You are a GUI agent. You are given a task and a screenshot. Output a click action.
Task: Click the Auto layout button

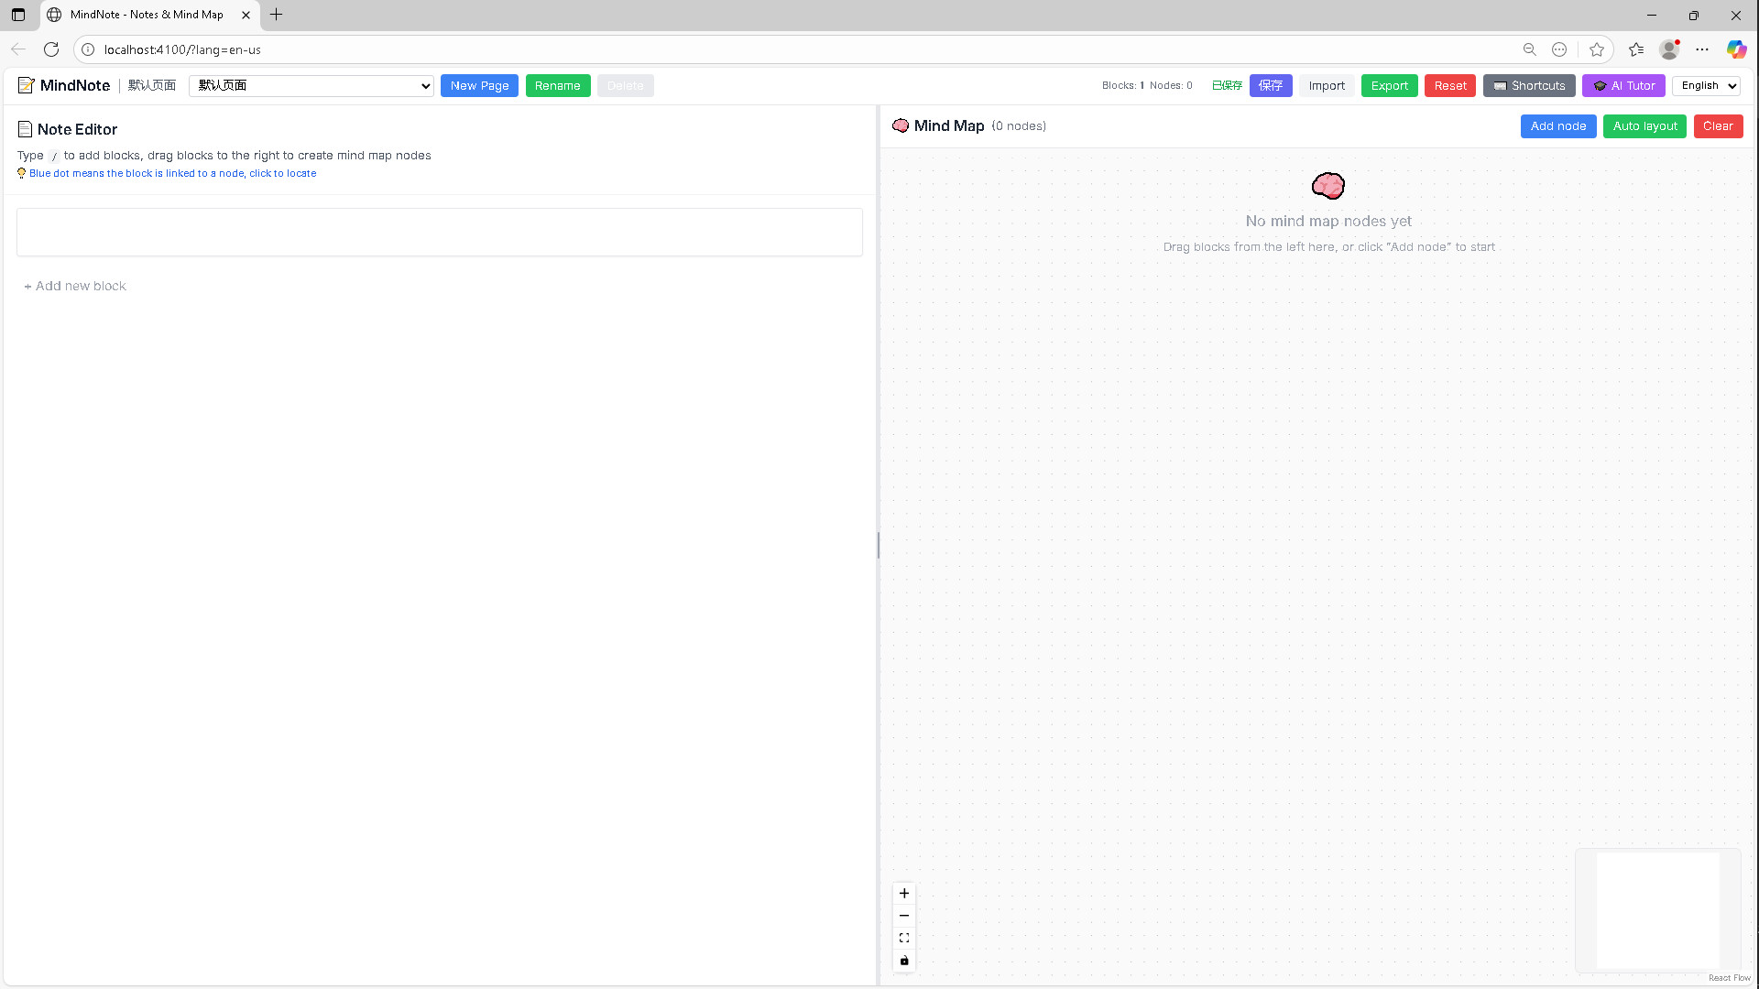point(1644,126)
